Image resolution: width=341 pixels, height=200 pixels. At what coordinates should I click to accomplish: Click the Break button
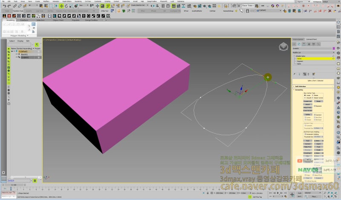[x=318, y=101]
